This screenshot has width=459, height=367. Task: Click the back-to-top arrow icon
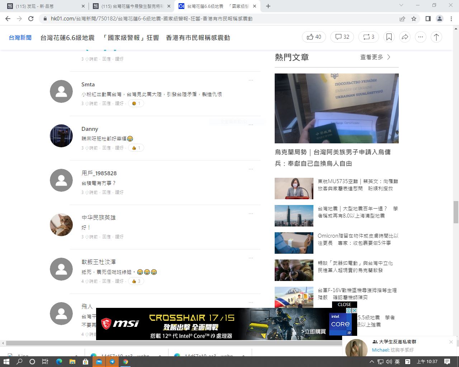click(x=436, y=37)
